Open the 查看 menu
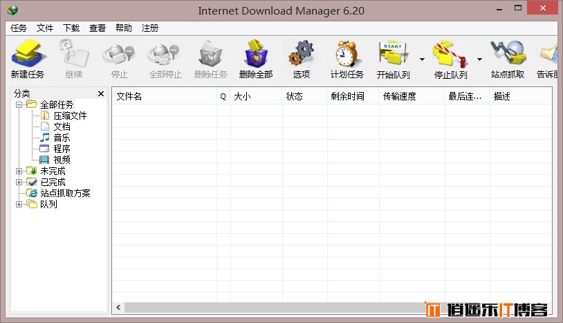 click(x=98, y=28)
